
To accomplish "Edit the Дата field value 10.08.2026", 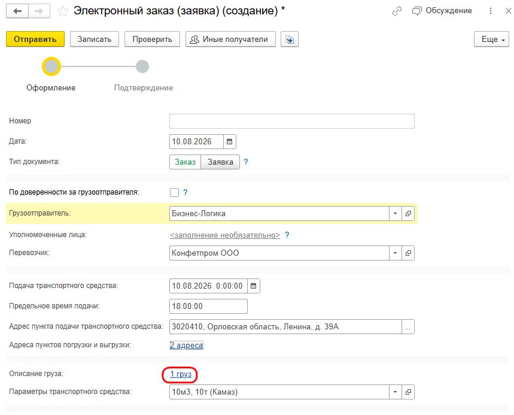I will pos(196,142).
